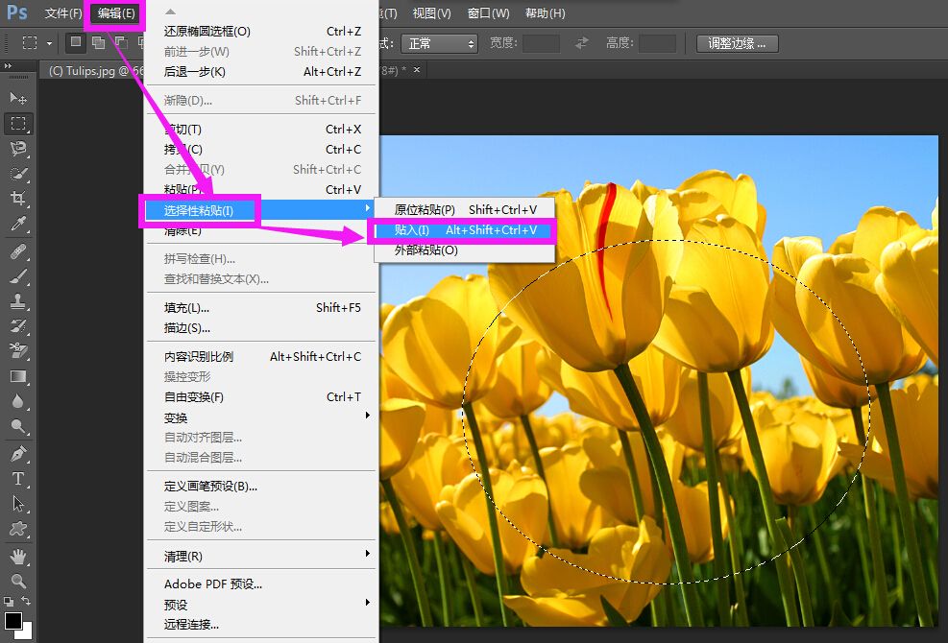Enable New Selection mode in options bar
948x643 pixels.
point(76,42)
